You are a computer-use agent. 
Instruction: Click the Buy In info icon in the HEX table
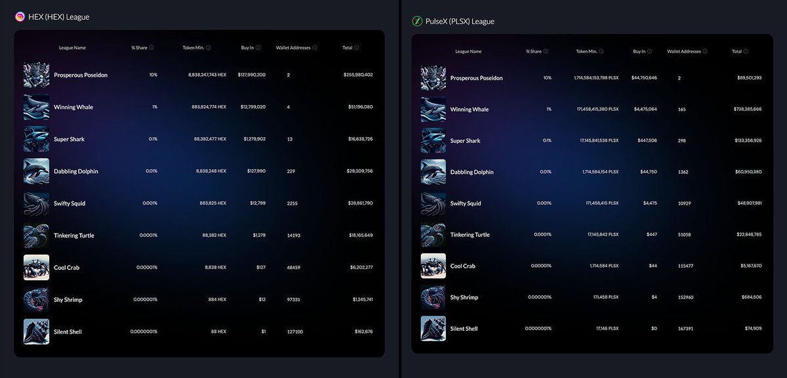(x=258, y=48)
